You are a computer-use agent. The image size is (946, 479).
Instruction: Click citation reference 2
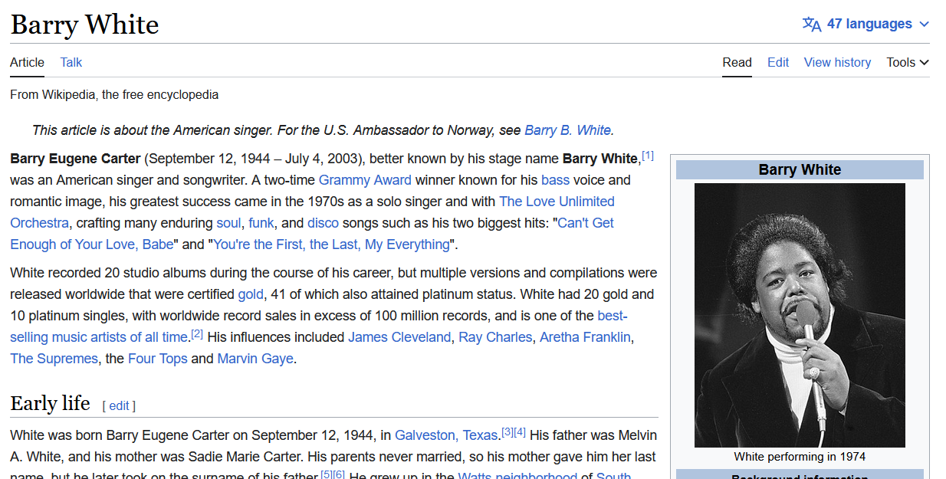tap(197, 334)
